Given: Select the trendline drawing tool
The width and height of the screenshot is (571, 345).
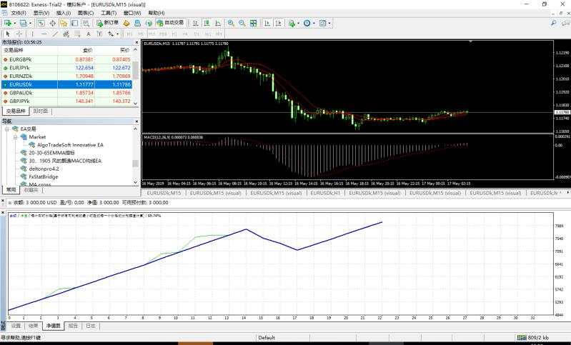Looking at the screenshot, I should 56,34.
